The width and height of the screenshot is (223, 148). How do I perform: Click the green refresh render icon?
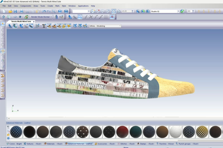point(26,17)
